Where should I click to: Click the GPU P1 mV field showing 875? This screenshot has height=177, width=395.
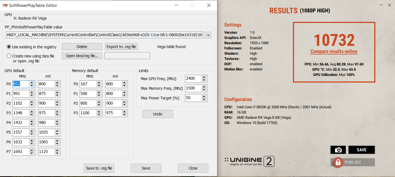(46, 94)
